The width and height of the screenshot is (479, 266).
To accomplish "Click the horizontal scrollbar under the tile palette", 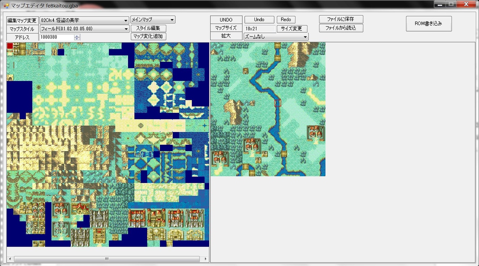I will coord(106,258).
